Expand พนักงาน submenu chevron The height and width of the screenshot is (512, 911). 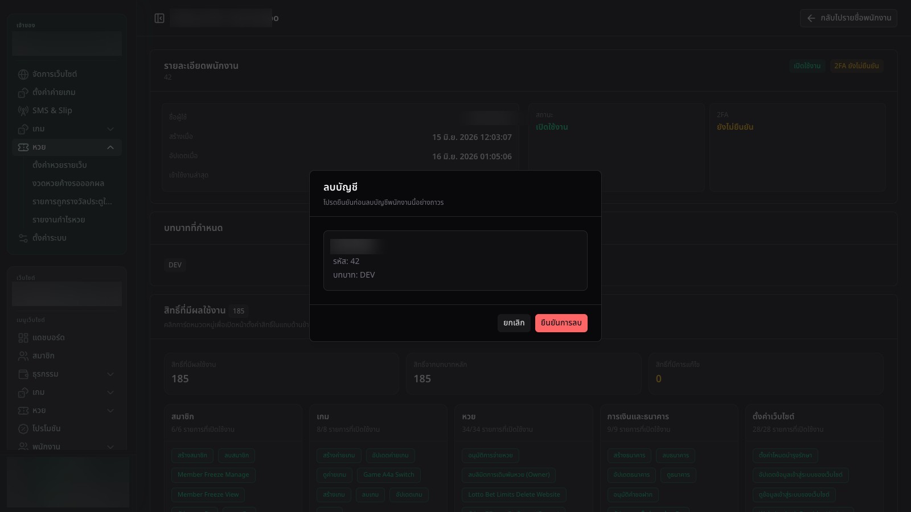point(110,447)
